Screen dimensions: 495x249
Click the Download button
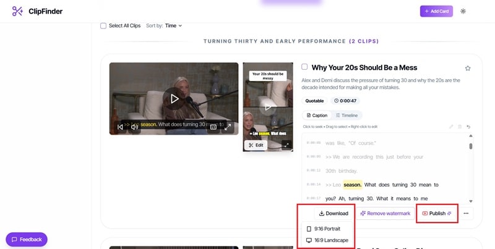[334, 213]
